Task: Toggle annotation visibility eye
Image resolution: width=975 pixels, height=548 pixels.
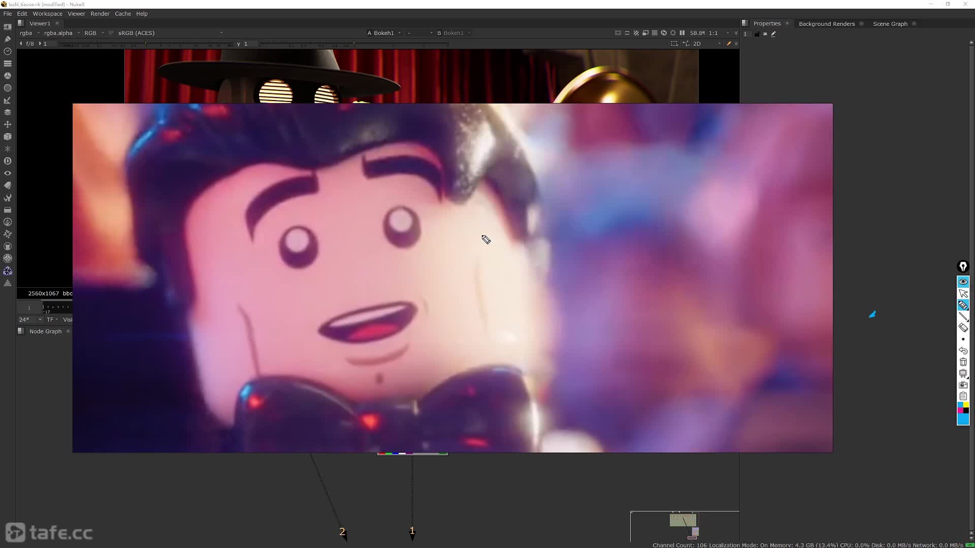Action: pyautogui.click(x=963, y=282)
